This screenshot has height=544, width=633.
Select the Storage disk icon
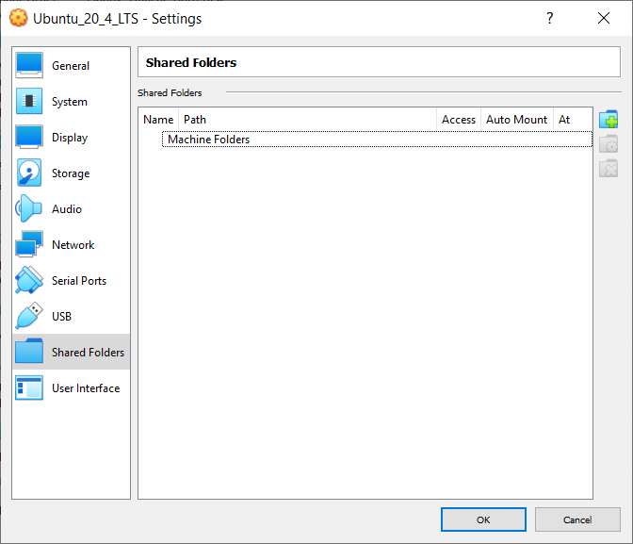tap(29, 173)
